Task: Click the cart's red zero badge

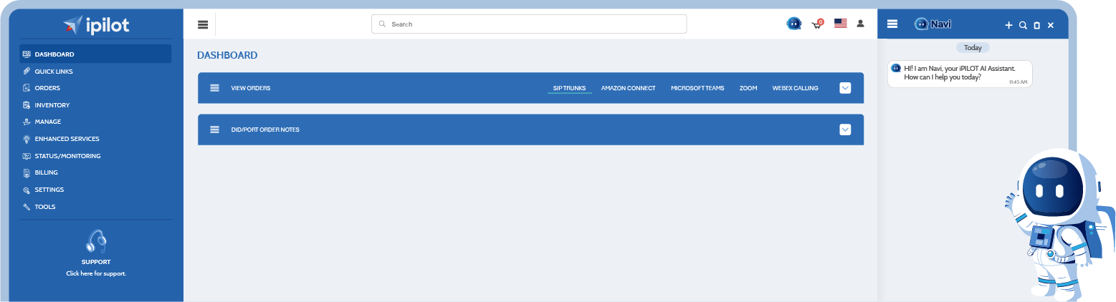Action: [820, 21]
